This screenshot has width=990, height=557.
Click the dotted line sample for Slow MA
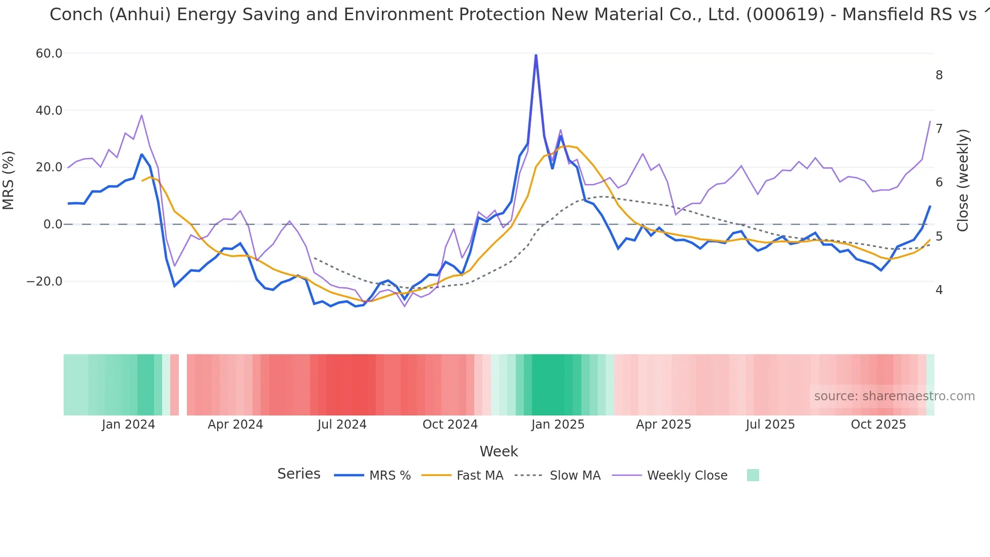528,476
